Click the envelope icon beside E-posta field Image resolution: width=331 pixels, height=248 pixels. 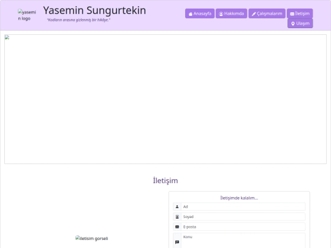click(x=177, y=227)
